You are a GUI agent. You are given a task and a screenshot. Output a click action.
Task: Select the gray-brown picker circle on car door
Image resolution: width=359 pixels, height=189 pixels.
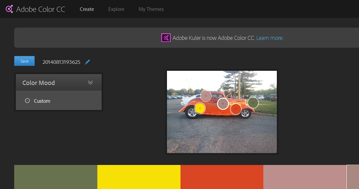(x=223, y=104)
